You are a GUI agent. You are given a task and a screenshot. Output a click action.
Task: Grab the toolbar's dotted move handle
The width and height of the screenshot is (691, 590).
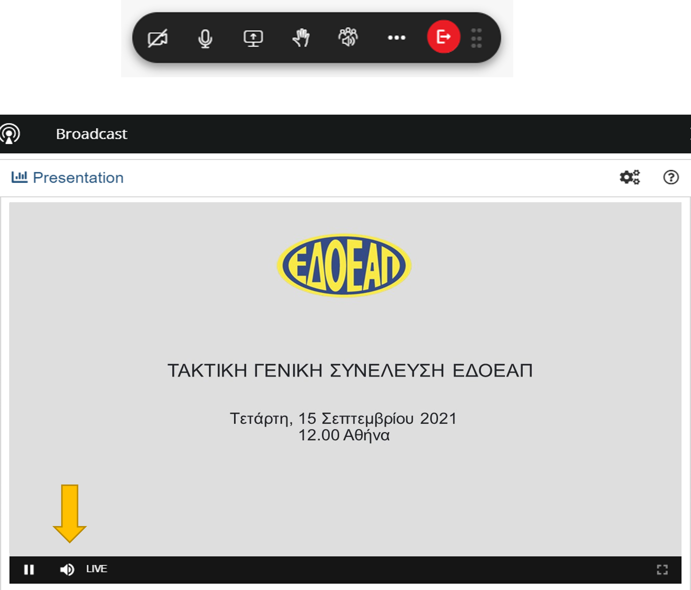(x=476, y=38)
